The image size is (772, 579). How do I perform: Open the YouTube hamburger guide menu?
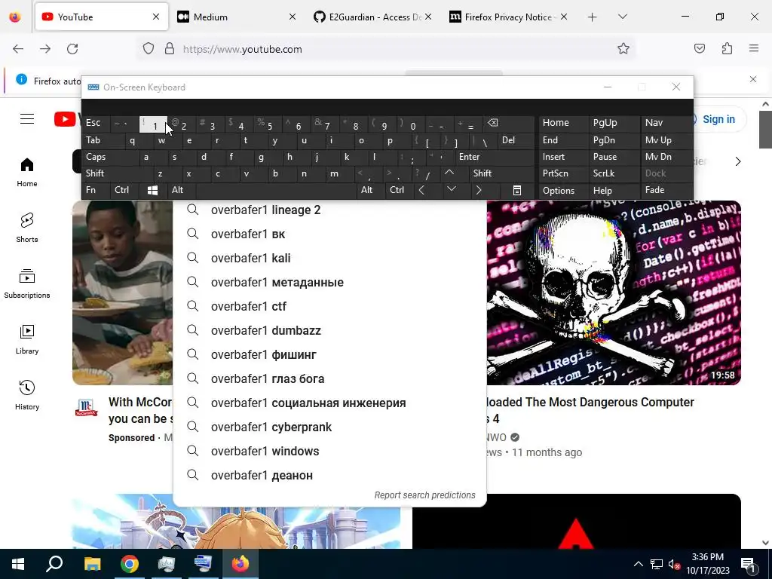pos(27,119)
